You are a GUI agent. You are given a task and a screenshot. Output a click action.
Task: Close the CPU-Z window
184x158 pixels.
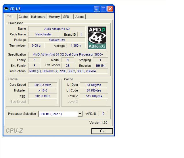[110, 9]
